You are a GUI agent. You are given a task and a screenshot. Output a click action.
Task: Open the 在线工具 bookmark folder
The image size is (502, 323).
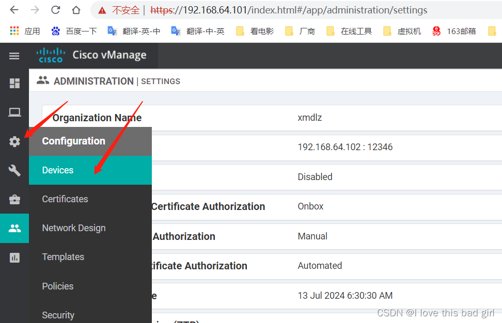tap(349, 31)
